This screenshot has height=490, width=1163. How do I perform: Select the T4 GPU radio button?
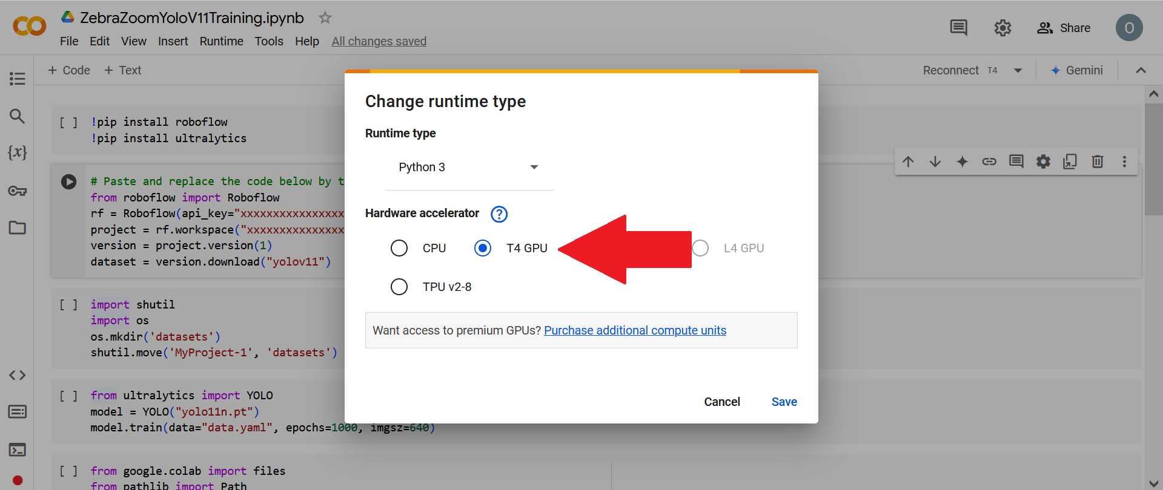pyautogui.click(x=483, y=248)
